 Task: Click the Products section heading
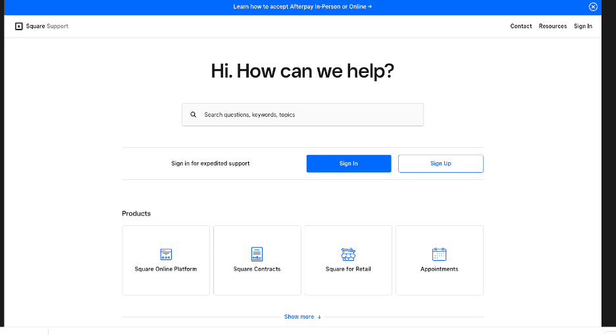[x=136, y=213]
